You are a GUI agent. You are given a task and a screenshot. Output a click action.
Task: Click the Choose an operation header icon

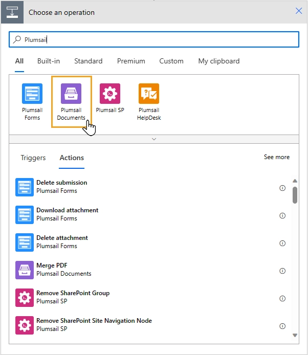point(12,12)
